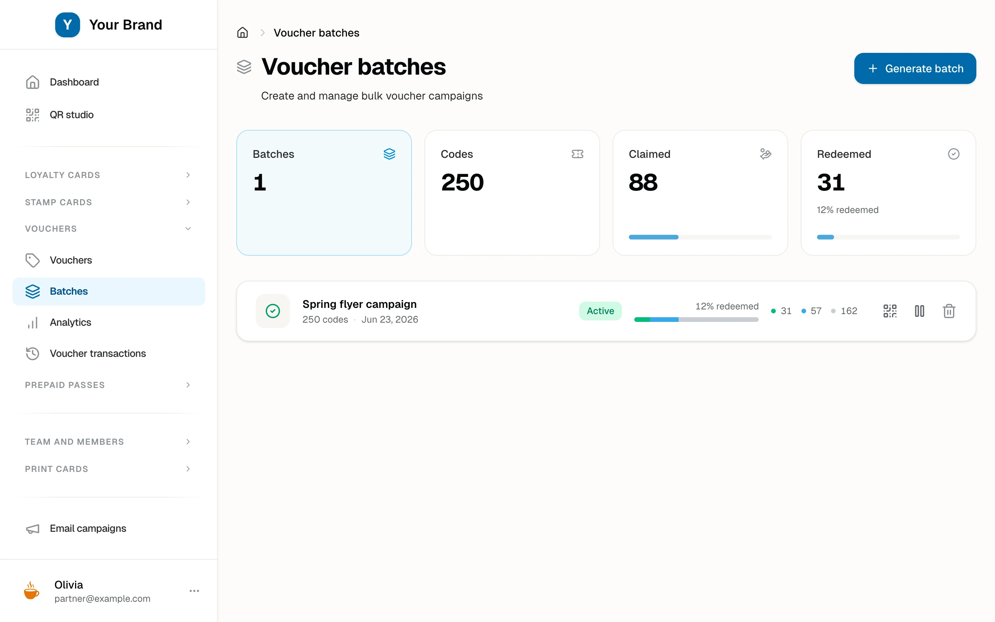Click the ticket icon in the Codes card
The width and height of the screenshot is (995, 622).
577,154
